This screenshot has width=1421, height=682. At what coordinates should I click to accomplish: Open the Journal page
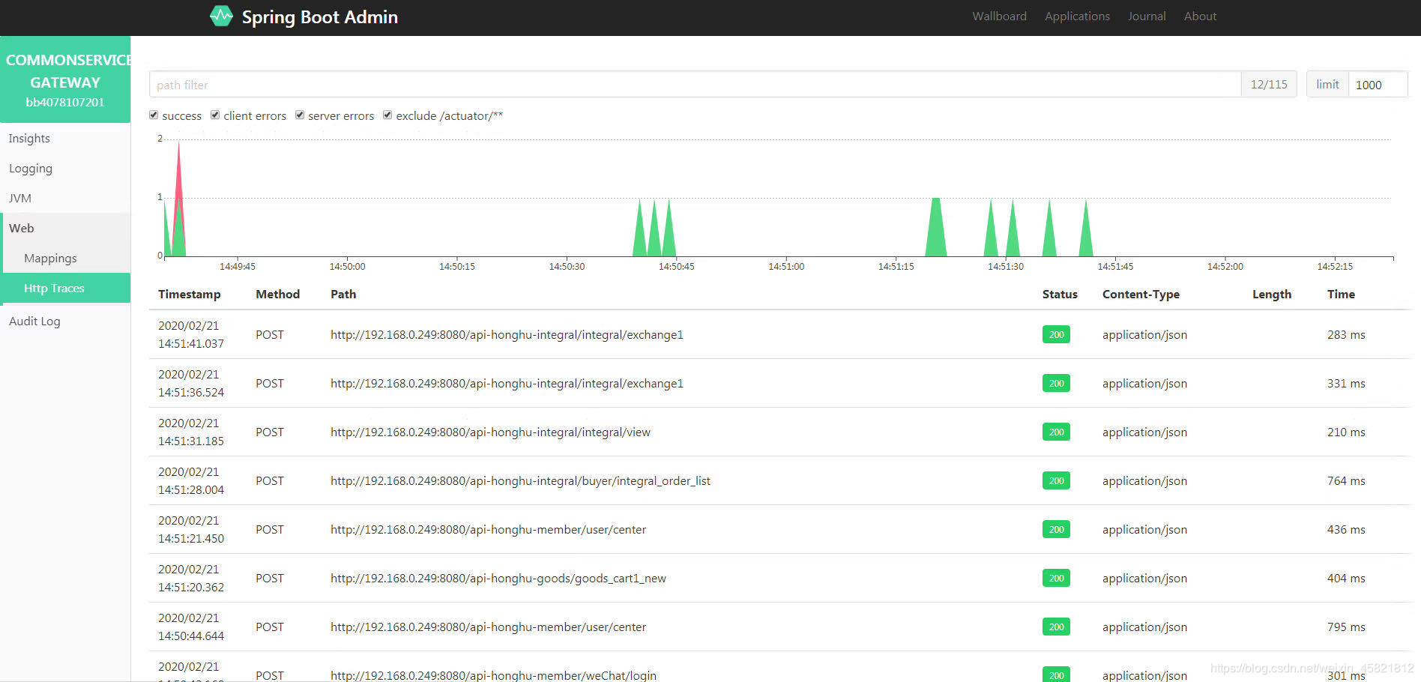click(x=1147, y=16)
